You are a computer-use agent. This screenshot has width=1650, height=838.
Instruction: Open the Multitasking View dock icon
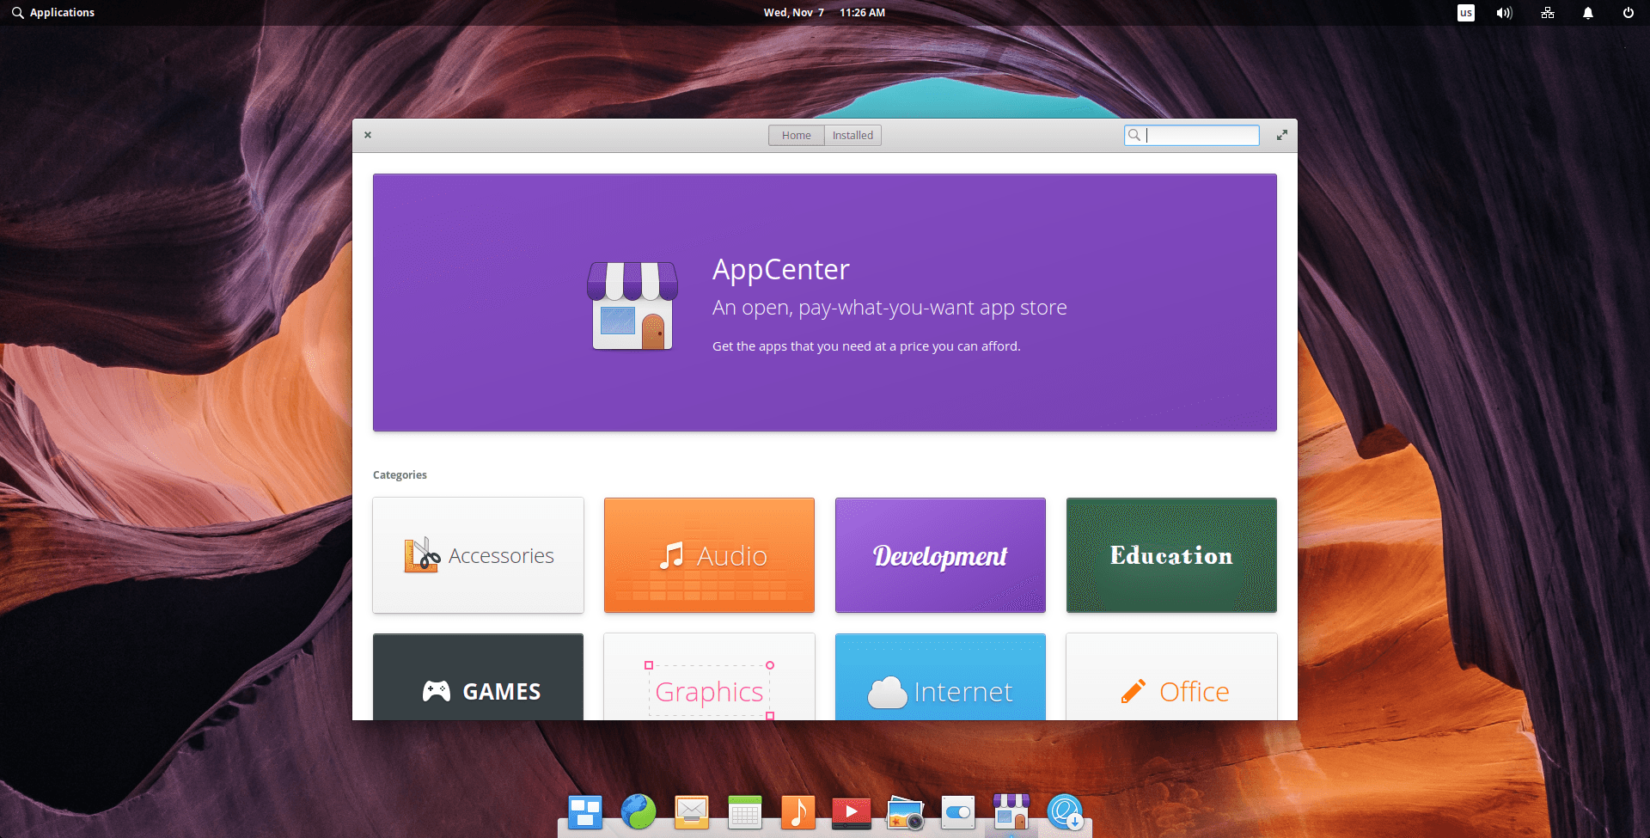(x=585, y=812)
